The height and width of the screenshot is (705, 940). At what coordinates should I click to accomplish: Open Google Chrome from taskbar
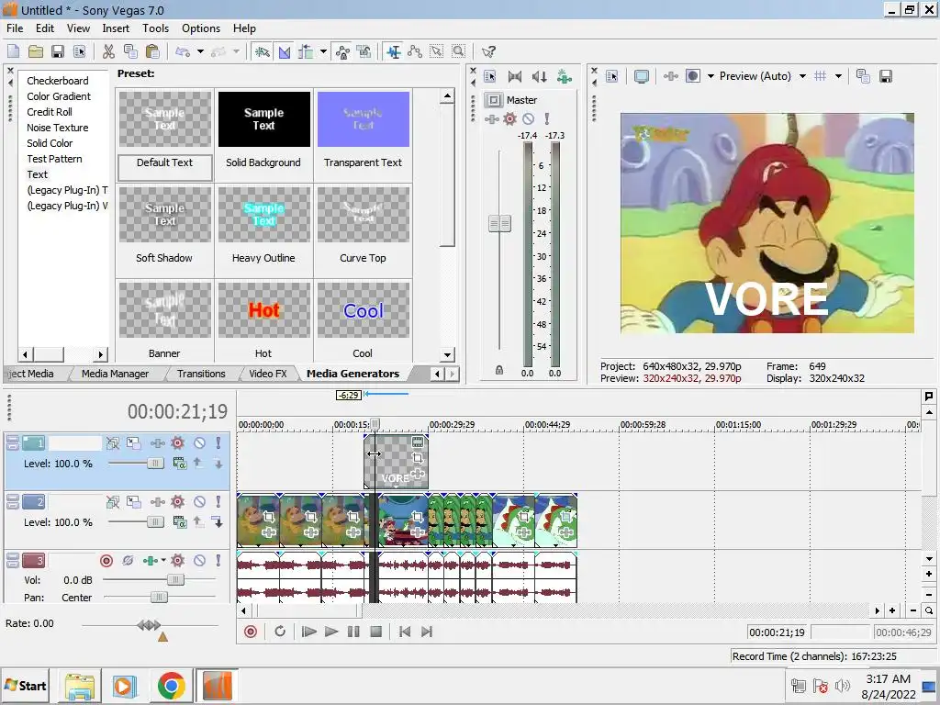click(172, 686)
